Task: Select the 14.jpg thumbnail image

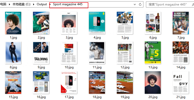Action: coord(181,53)
